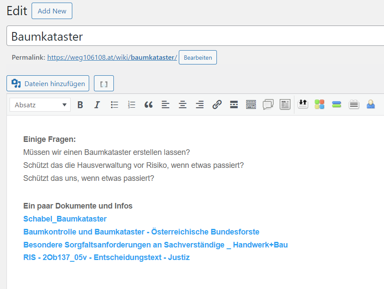
Task: Click the speech bubbles toolbar icon
Action: coord(268,105)
